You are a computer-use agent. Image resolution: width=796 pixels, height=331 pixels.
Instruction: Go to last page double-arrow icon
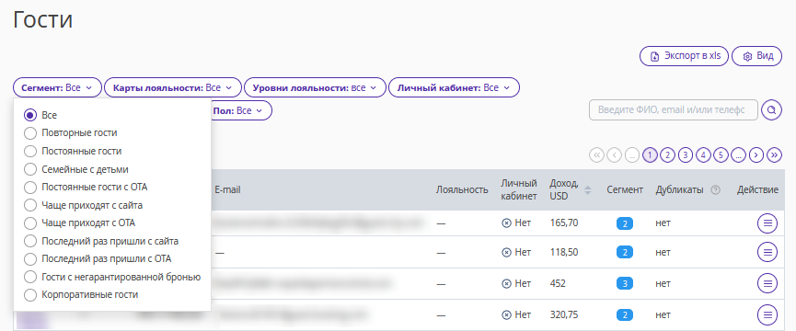click(774, 155)
